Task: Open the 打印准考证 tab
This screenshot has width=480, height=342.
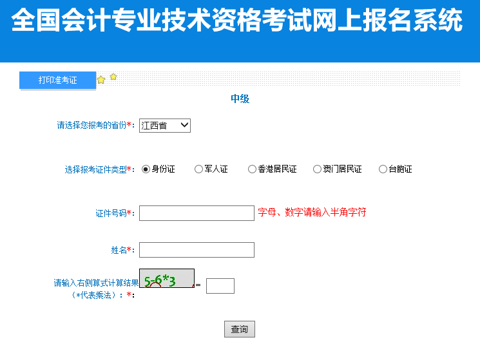Action: coord(57,80)
